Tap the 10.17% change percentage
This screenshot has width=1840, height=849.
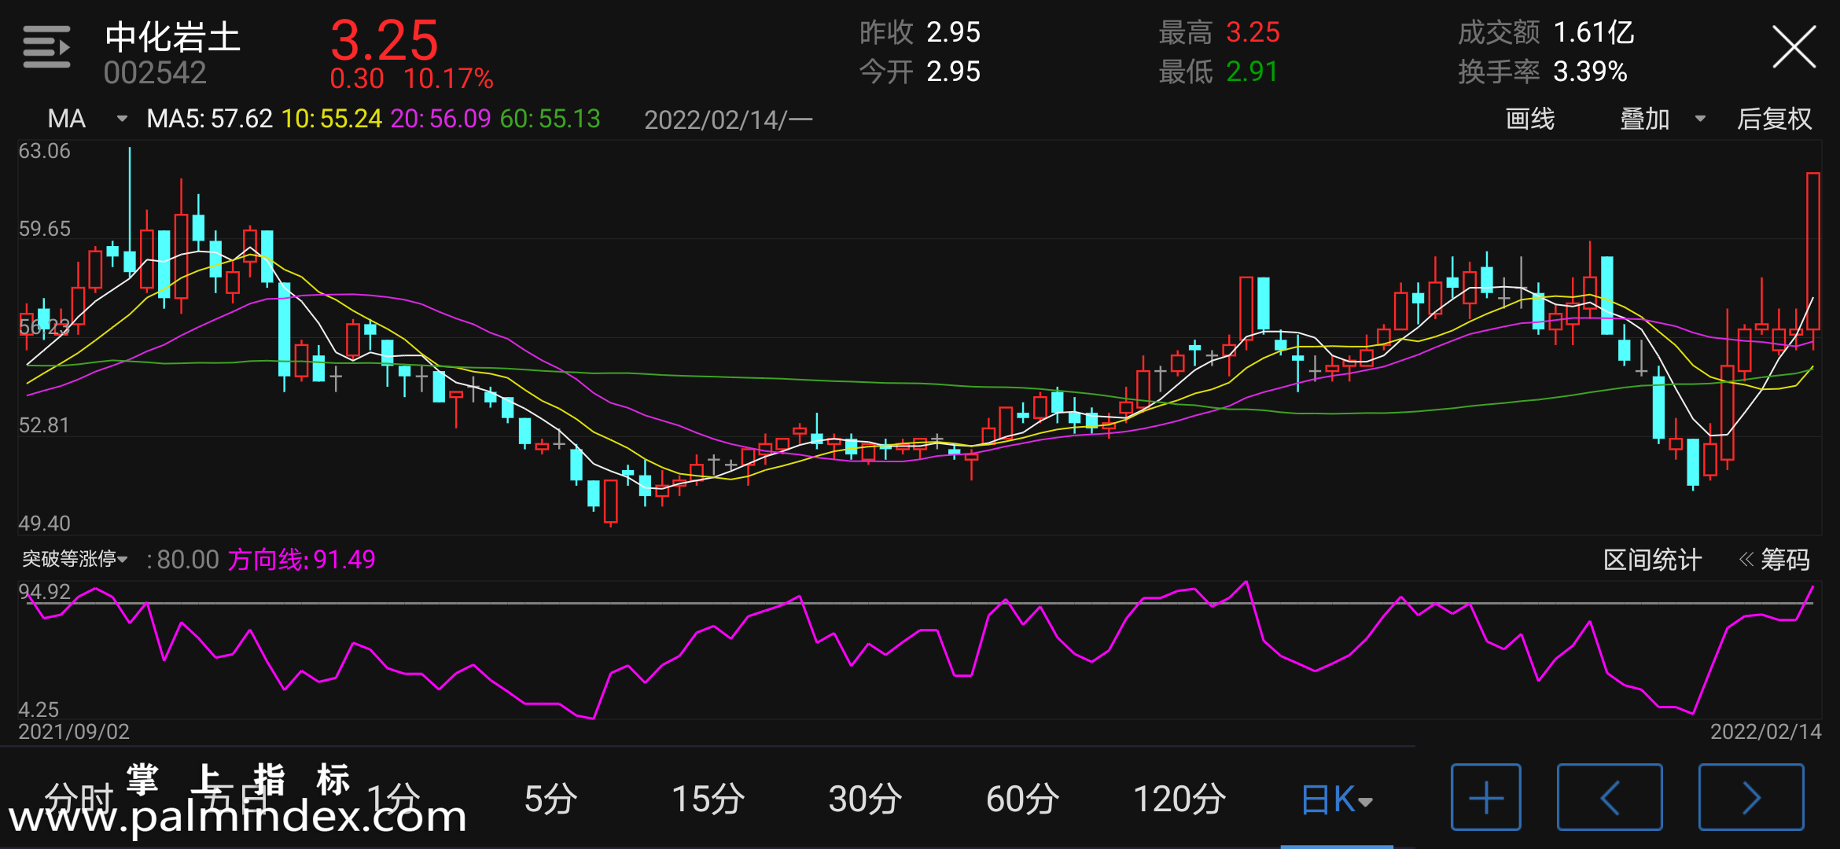(x=448, y=79)
